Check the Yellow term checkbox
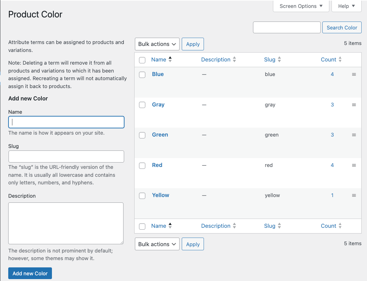 pos(142,196)
